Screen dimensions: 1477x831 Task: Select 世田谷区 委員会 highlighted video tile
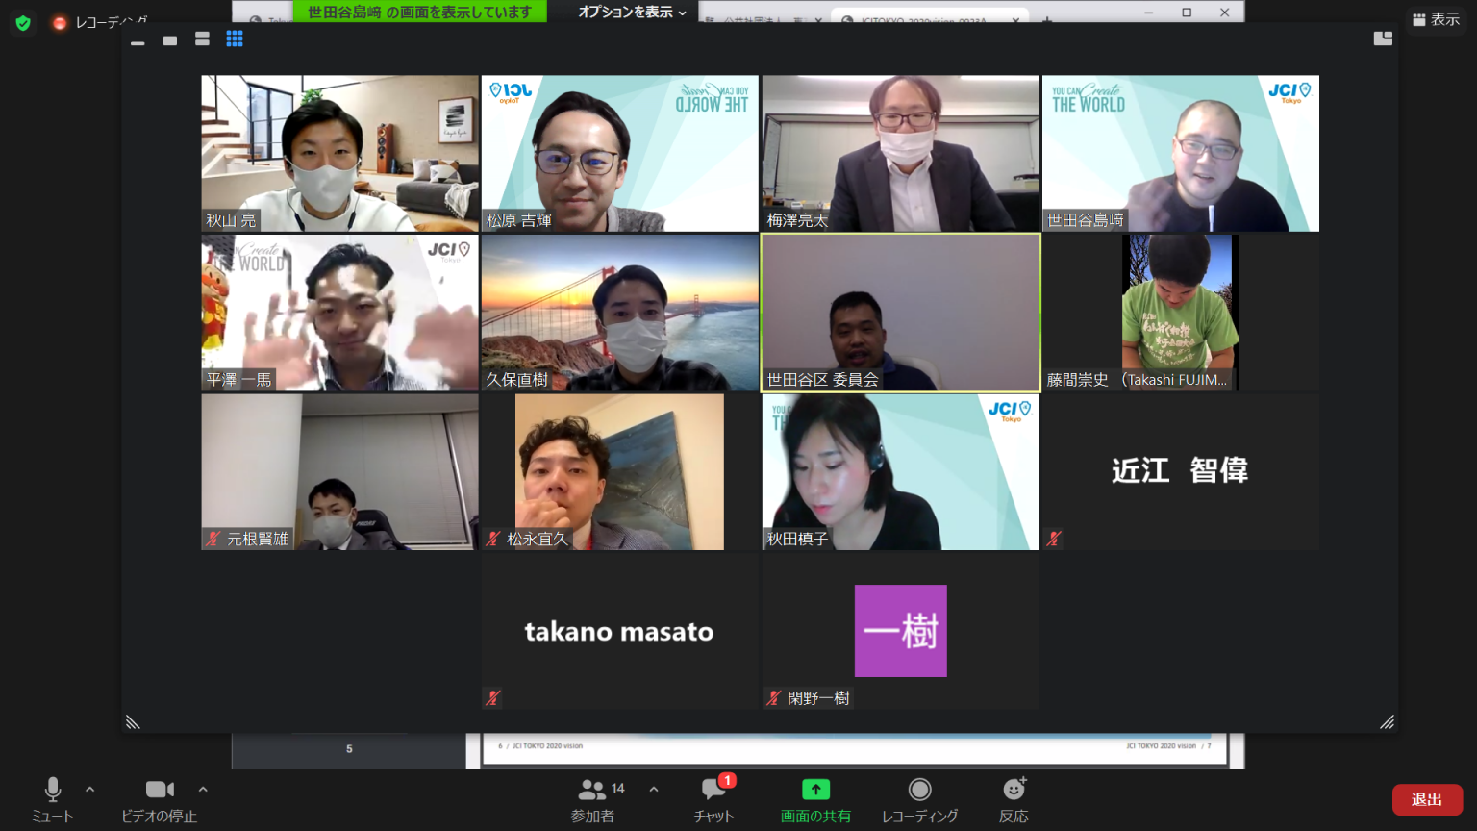point(901,313)
